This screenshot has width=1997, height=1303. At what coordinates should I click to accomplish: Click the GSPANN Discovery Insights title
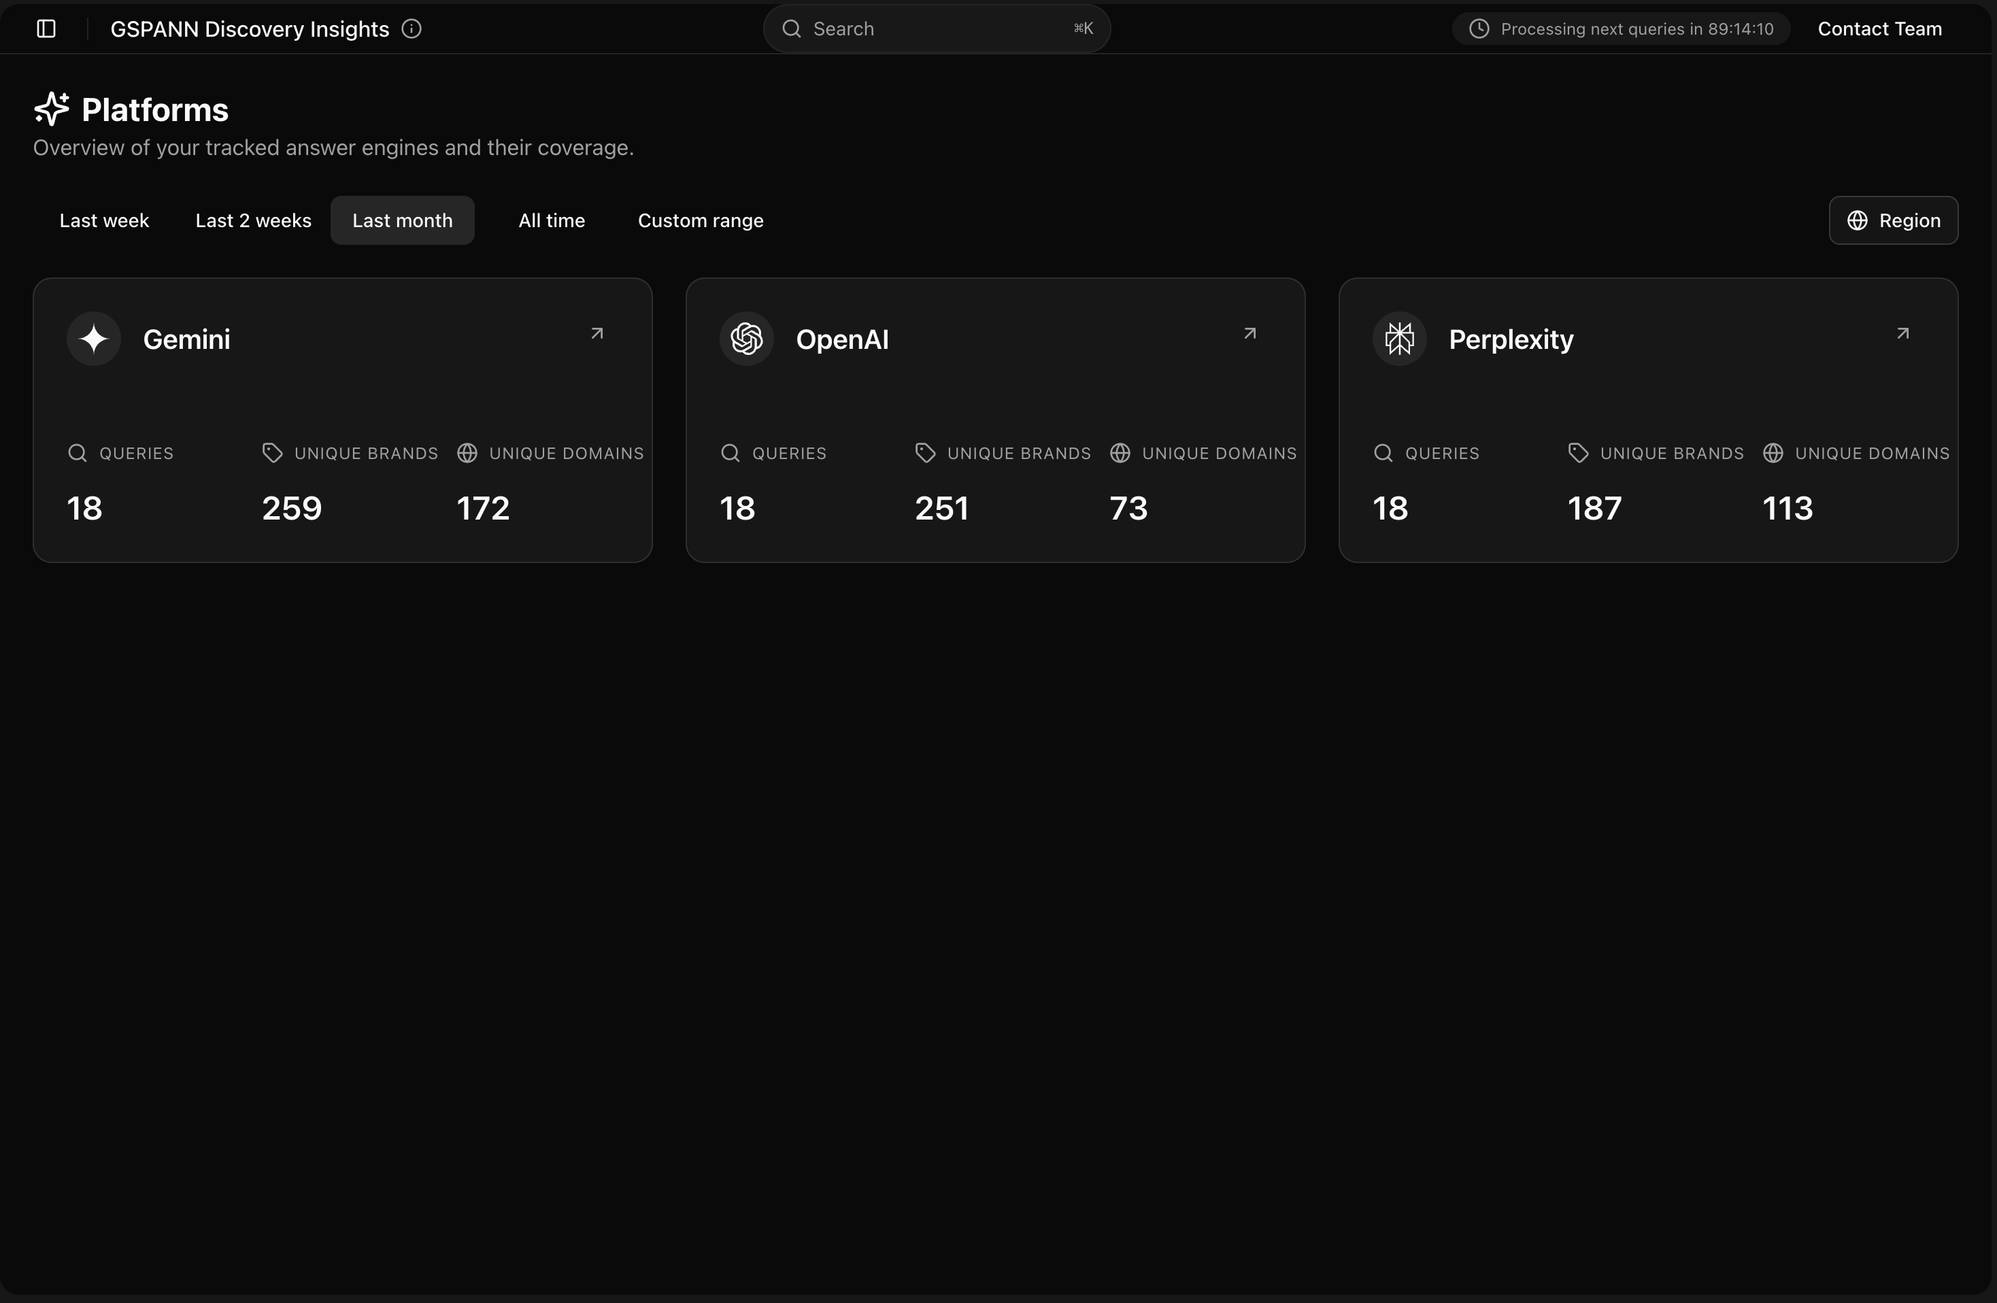(x=250, y=29)
